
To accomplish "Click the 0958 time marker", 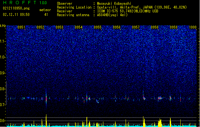I will (x=155, y=27).
